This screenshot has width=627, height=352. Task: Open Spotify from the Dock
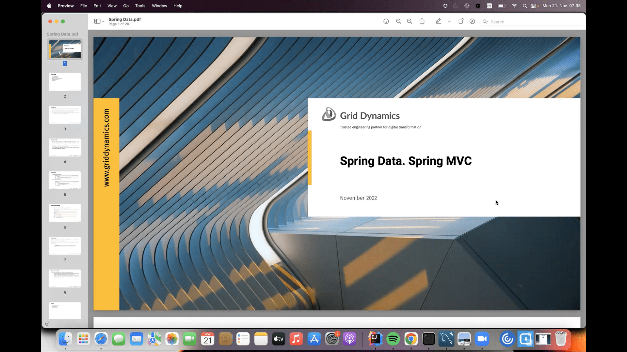393,339
